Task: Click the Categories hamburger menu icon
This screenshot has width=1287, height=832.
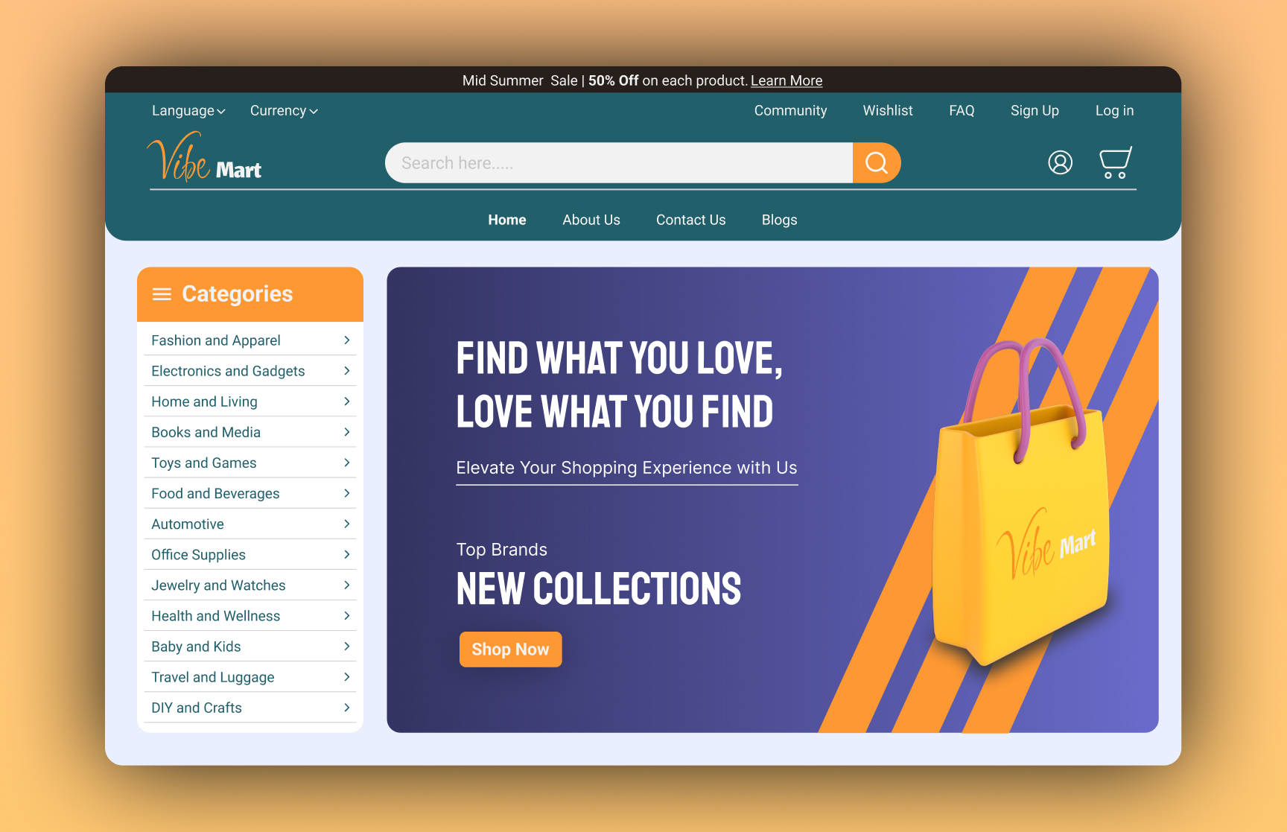Action: tap(162, 294)
